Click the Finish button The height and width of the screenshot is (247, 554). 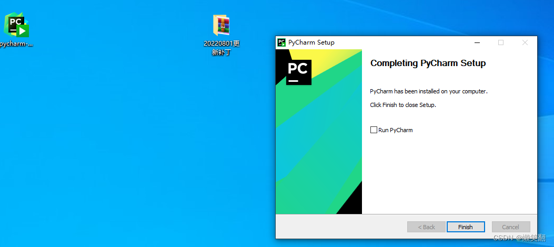click(x=465, y=227)
